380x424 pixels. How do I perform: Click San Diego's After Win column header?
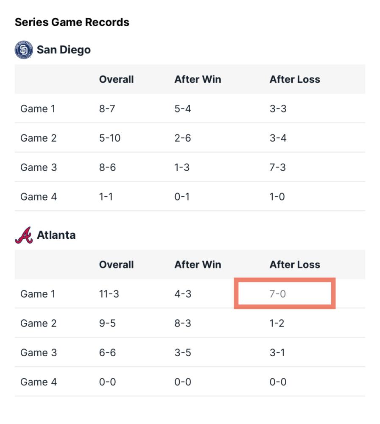pyautogui.click(x=198, y=79)
